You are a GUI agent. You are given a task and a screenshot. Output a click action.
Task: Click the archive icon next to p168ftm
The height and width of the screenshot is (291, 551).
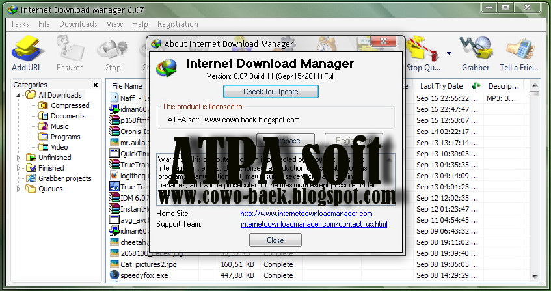point(114,120)
